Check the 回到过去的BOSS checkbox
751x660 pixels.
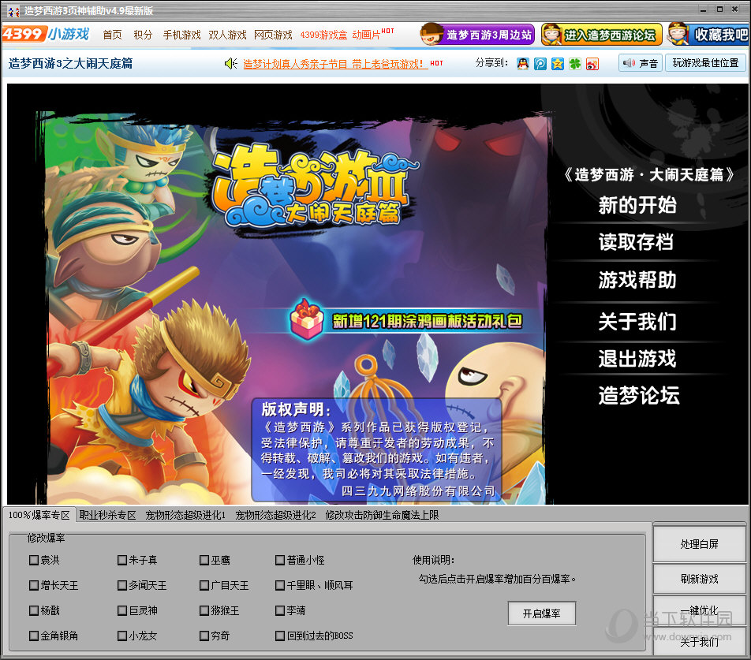pos(280,636)
